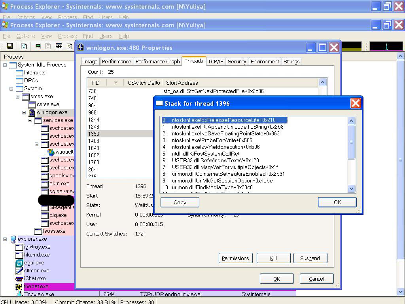Switch to the Performance Graph tab
The height and width of the screenshot is (304, 405).
point(157,61)
